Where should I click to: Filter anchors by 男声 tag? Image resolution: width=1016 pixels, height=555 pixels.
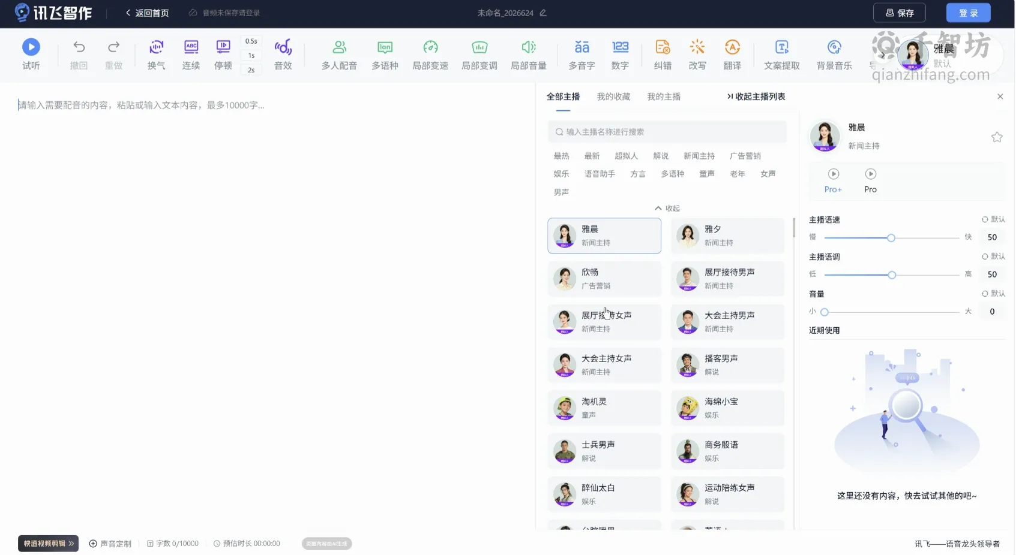coord(561,192)
